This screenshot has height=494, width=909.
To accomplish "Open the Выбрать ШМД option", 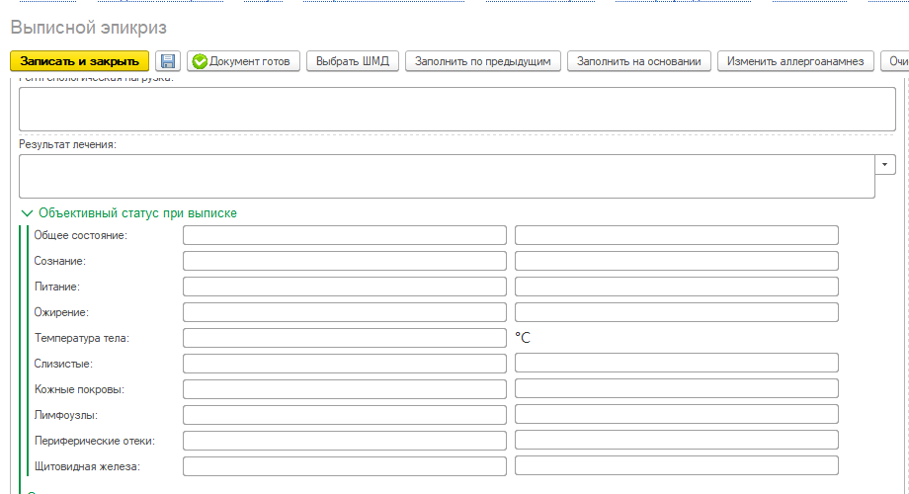I will coord(352,61).
